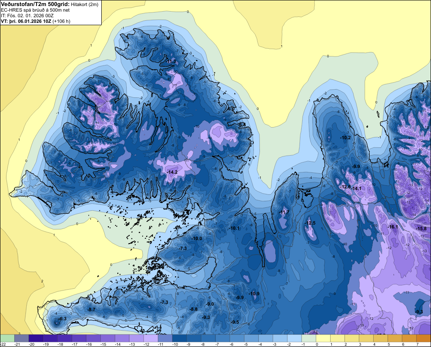Select the -8.7 temperature value

click(x=91, y=309)
